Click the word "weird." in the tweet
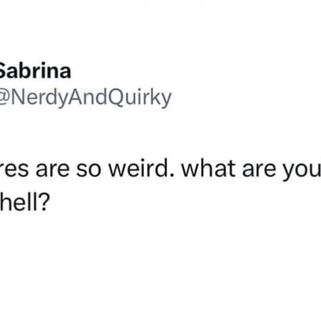 (x=141, y=169)
